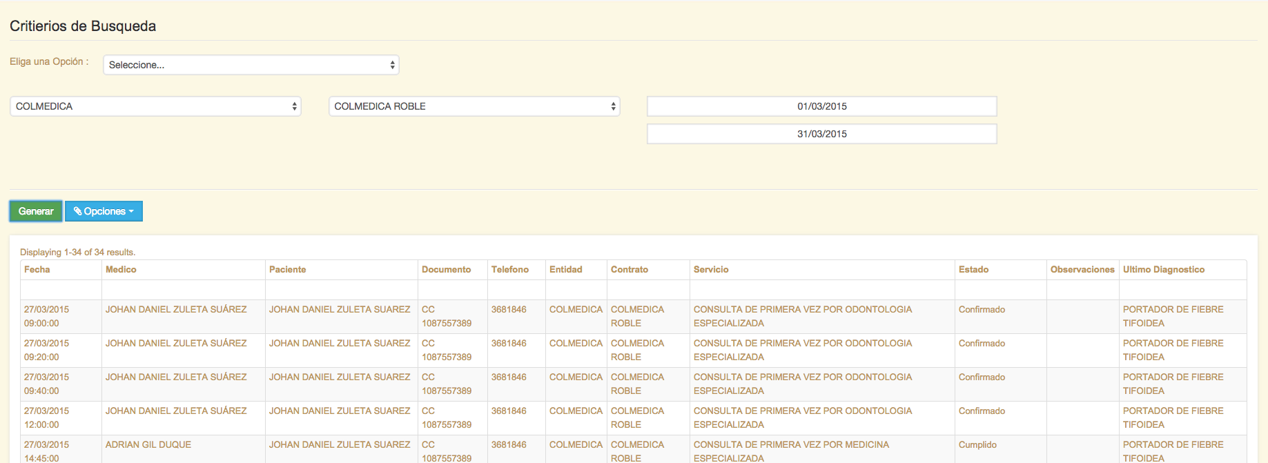Click the green Generar button
Viewport: 1268px width, 463px height.
(36, 211)
